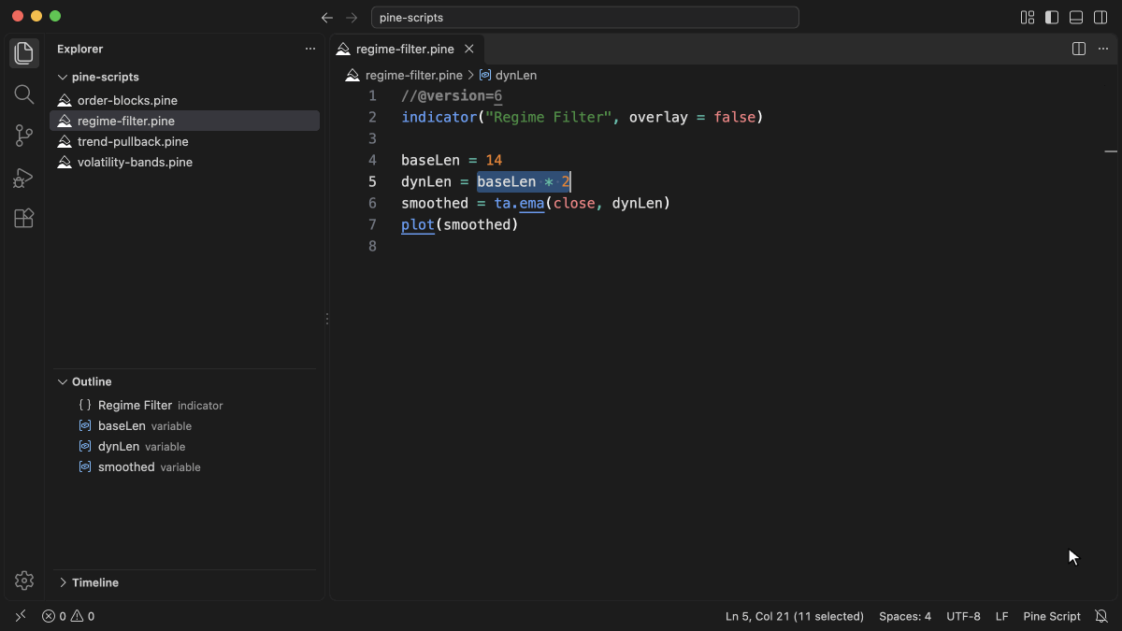Open the Explorer view in activity bar

24,53
